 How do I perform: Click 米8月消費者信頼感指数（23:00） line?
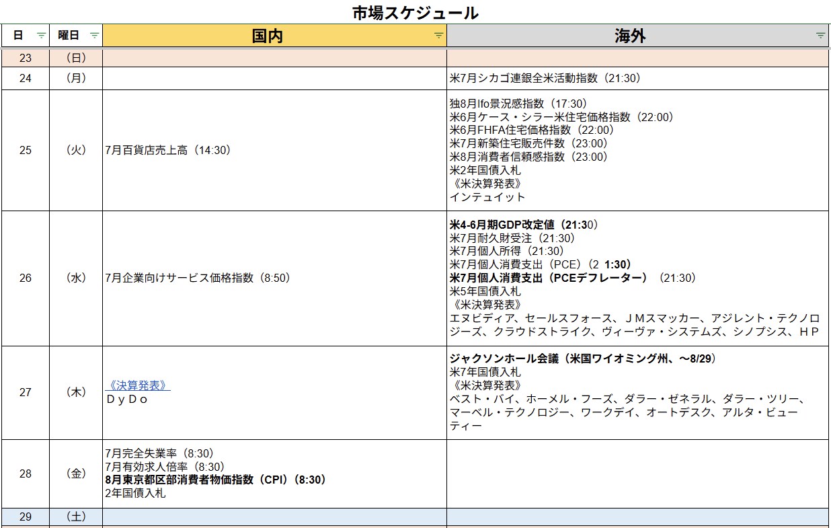click(528, 157)
